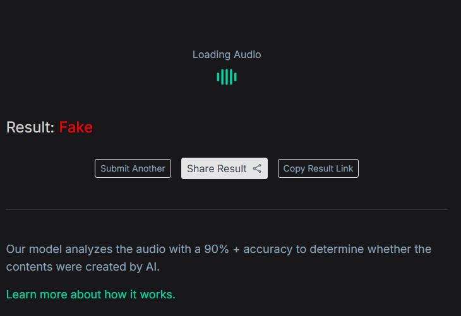
Task: Open the Learn more about how it works link
Action: [90, 295]
